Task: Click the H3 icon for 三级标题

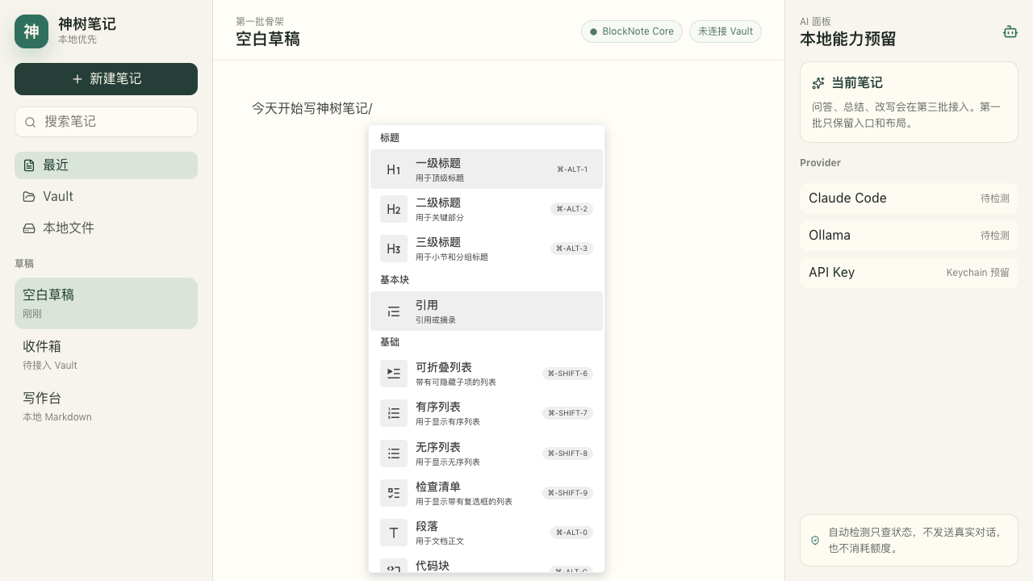Action: [394, 249]
